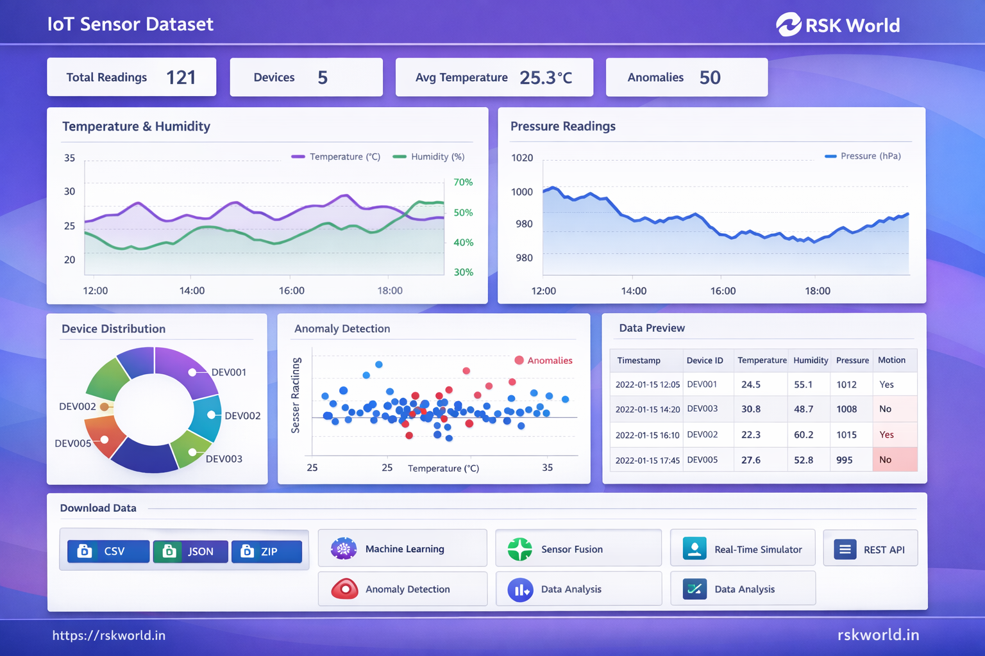Click rskworld.in text in footer right
The width and height of the screenshot is (985, 656).
(878, 635)
